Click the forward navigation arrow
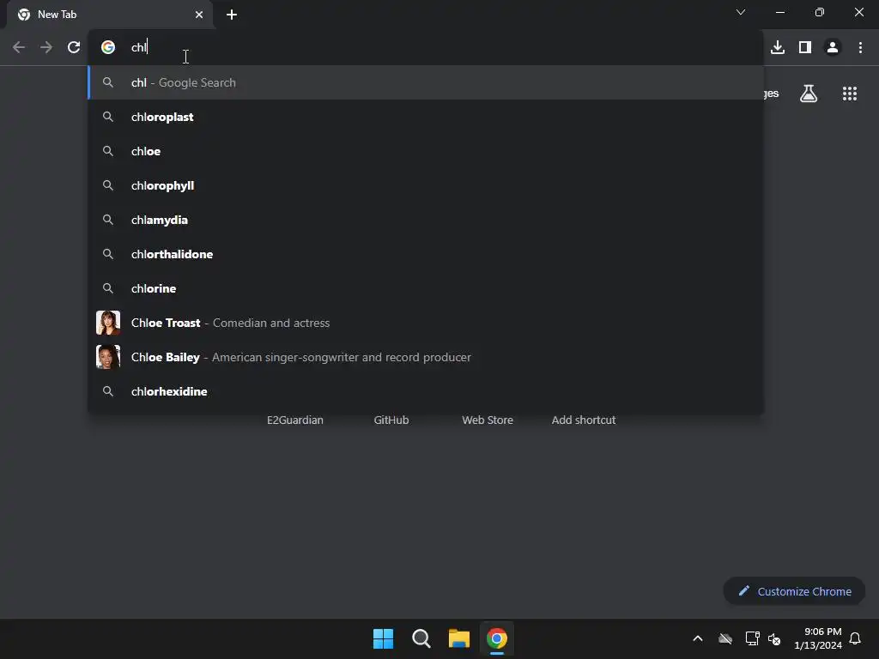This screenshot has width=879, height=659. 46,48
